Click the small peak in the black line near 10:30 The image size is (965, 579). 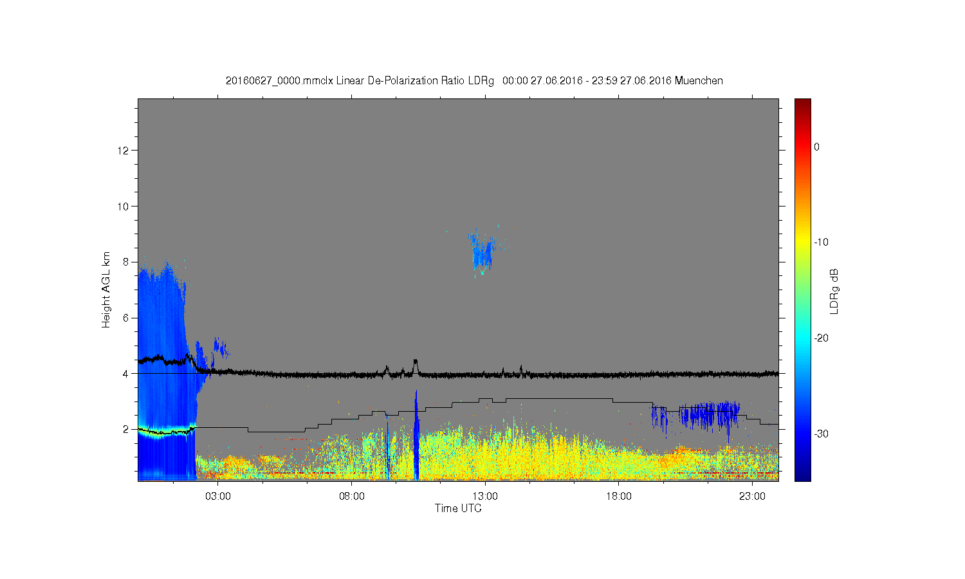pyautogui.click(x=416, y=366)
